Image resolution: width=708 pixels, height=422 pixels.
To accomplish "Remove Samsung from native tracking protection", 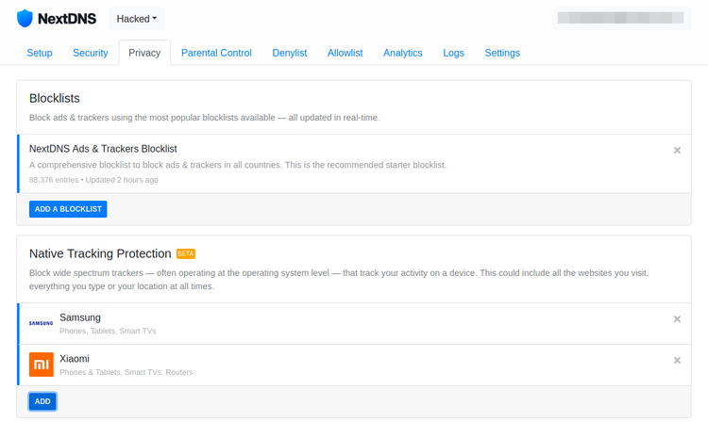I will [x=677, y=319].
